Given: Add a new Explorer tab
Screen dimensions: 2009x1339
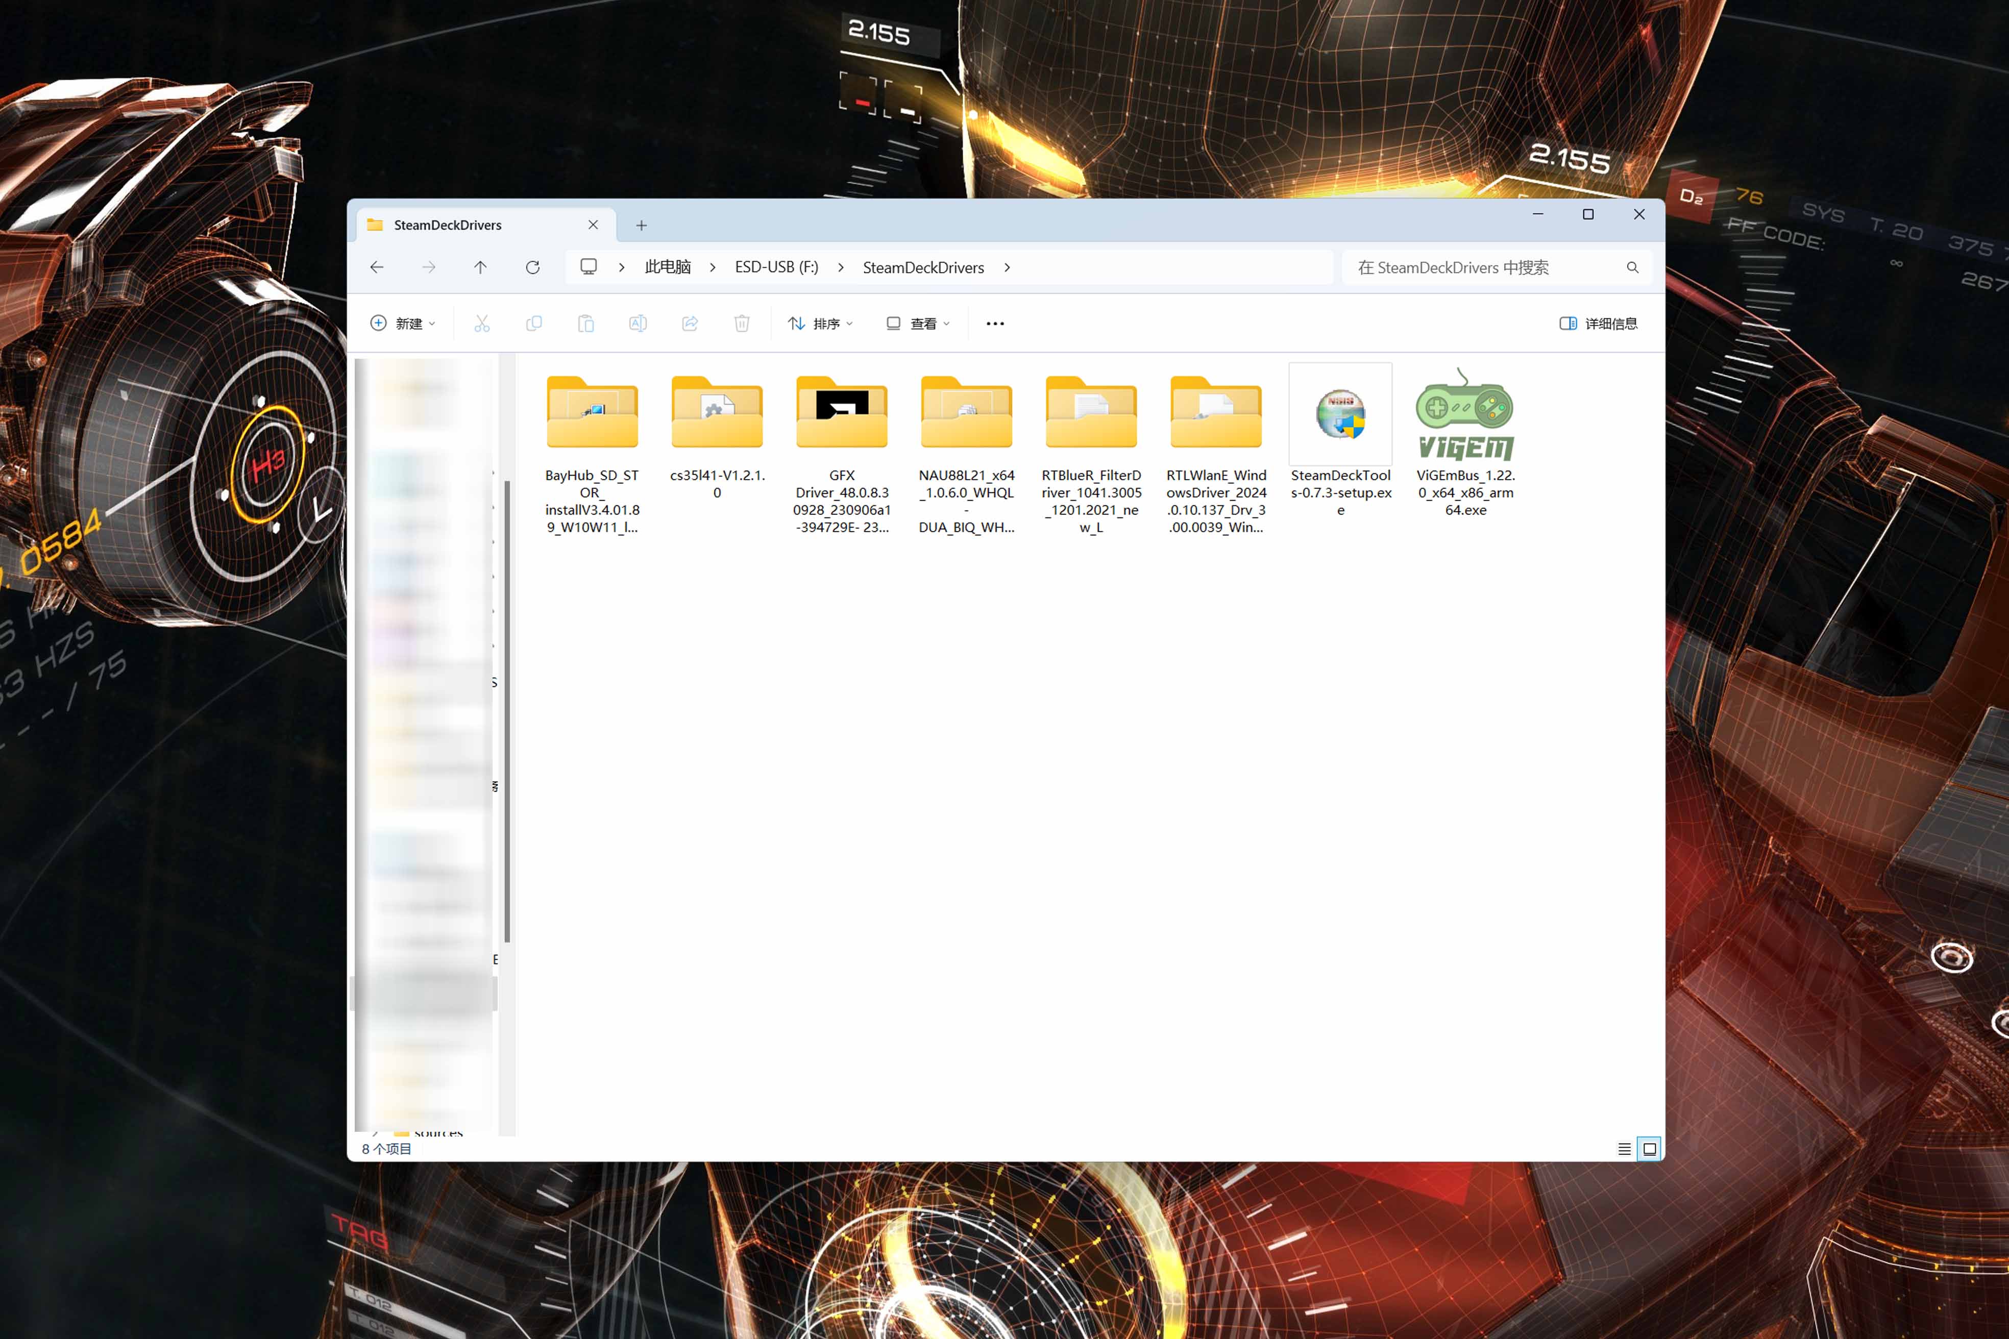Looking at the screenshot, I should tap(642, 226).
